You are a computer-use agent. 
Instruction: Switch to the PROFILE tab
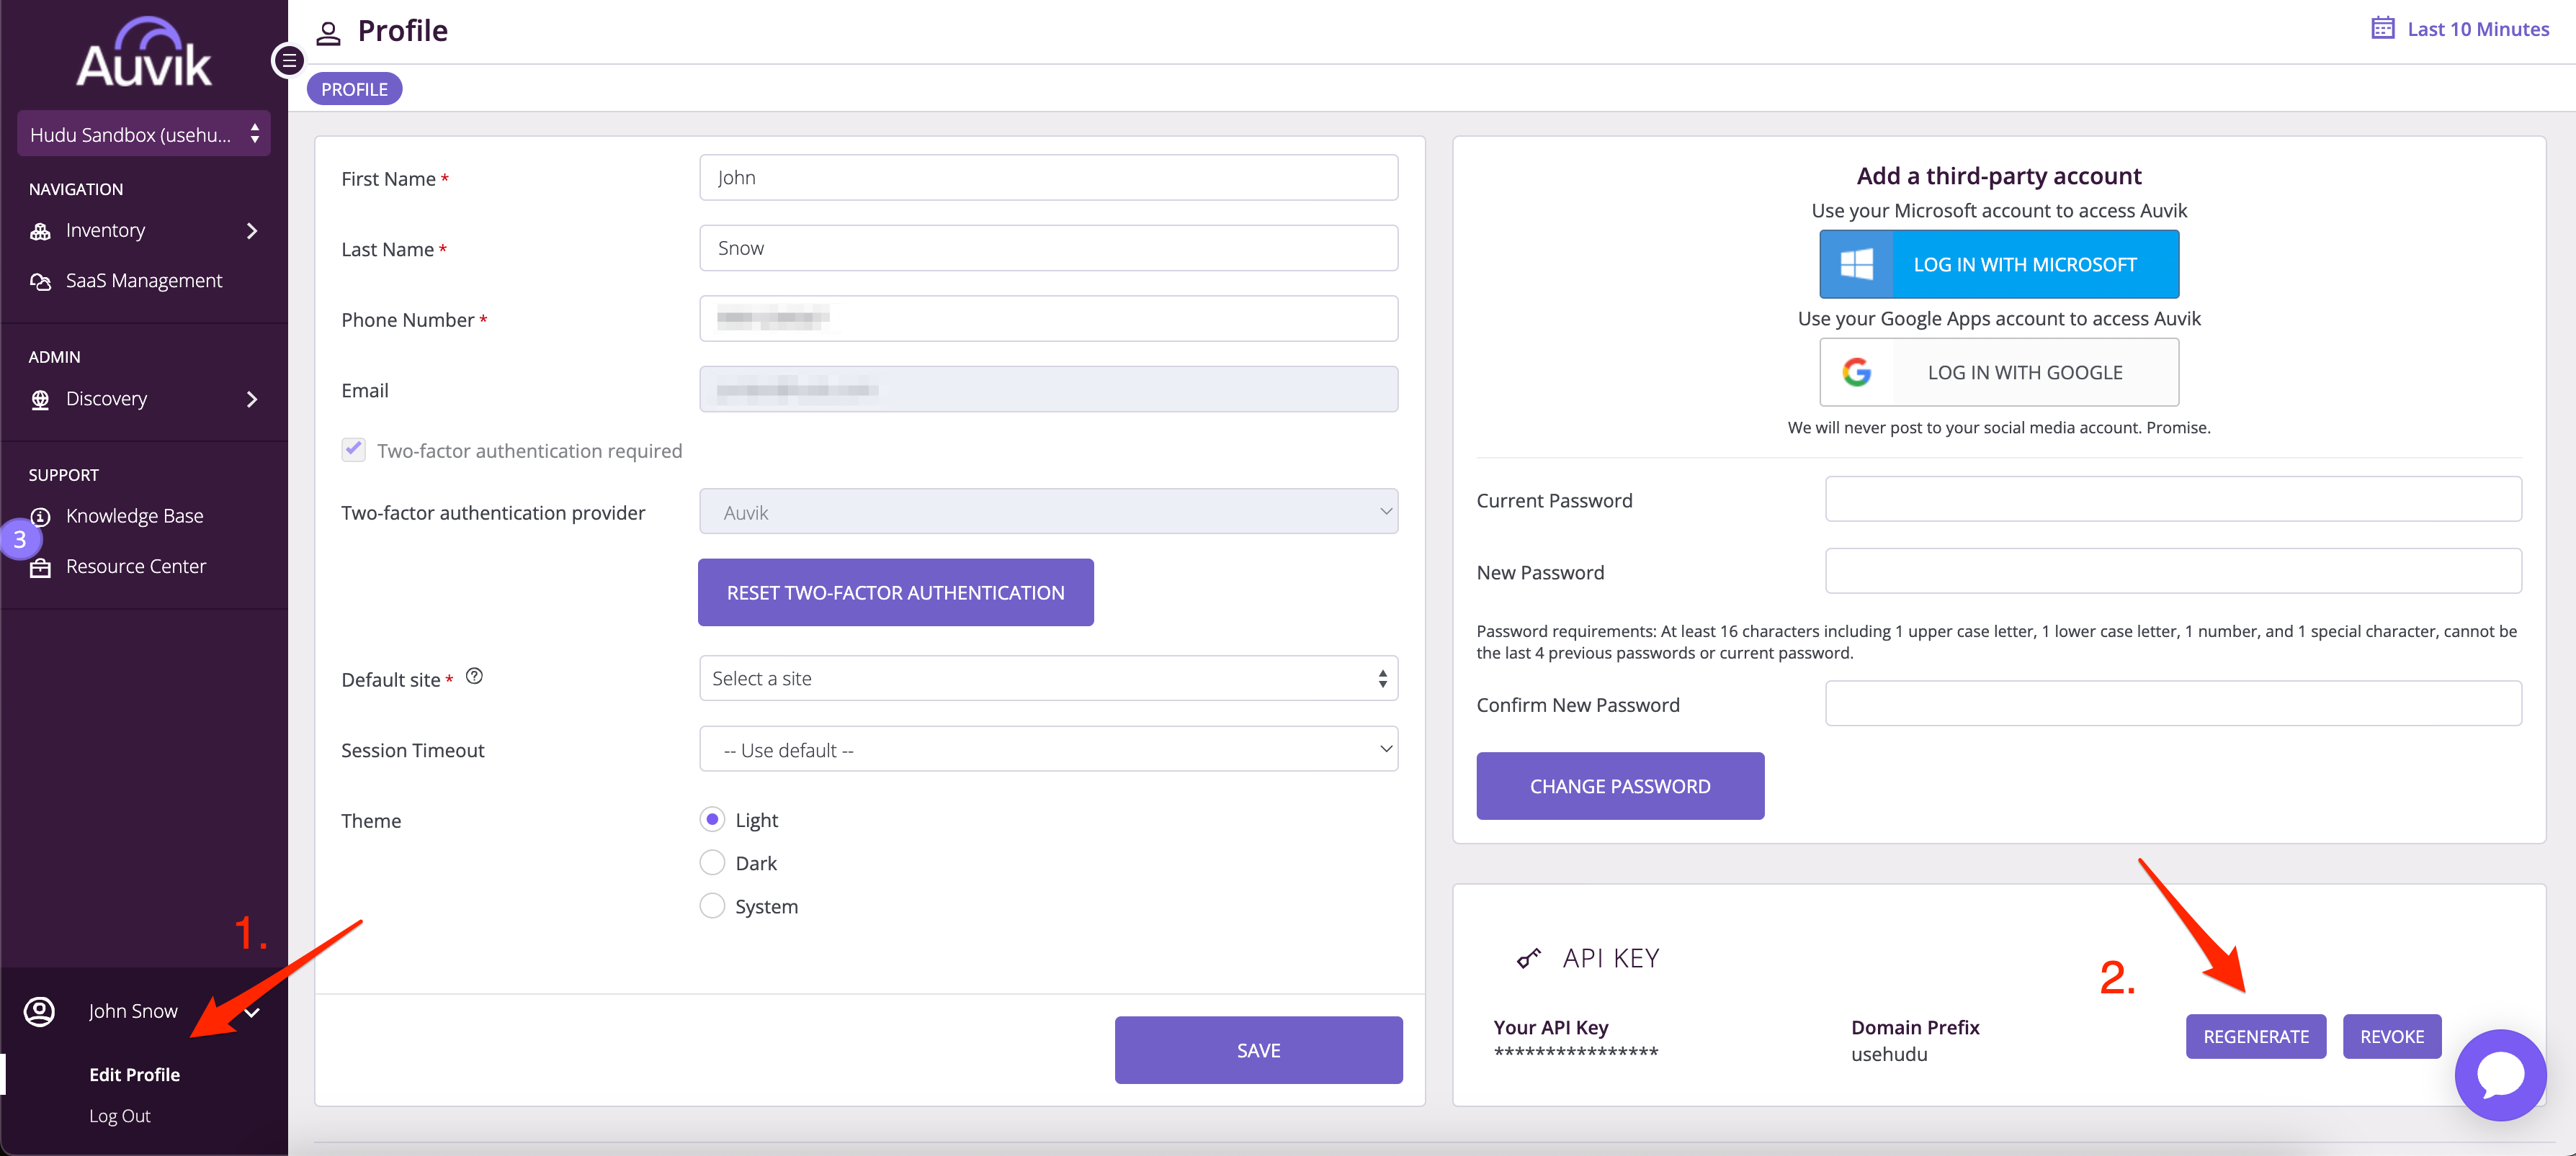pyautogui.click(x=354, y=89)
